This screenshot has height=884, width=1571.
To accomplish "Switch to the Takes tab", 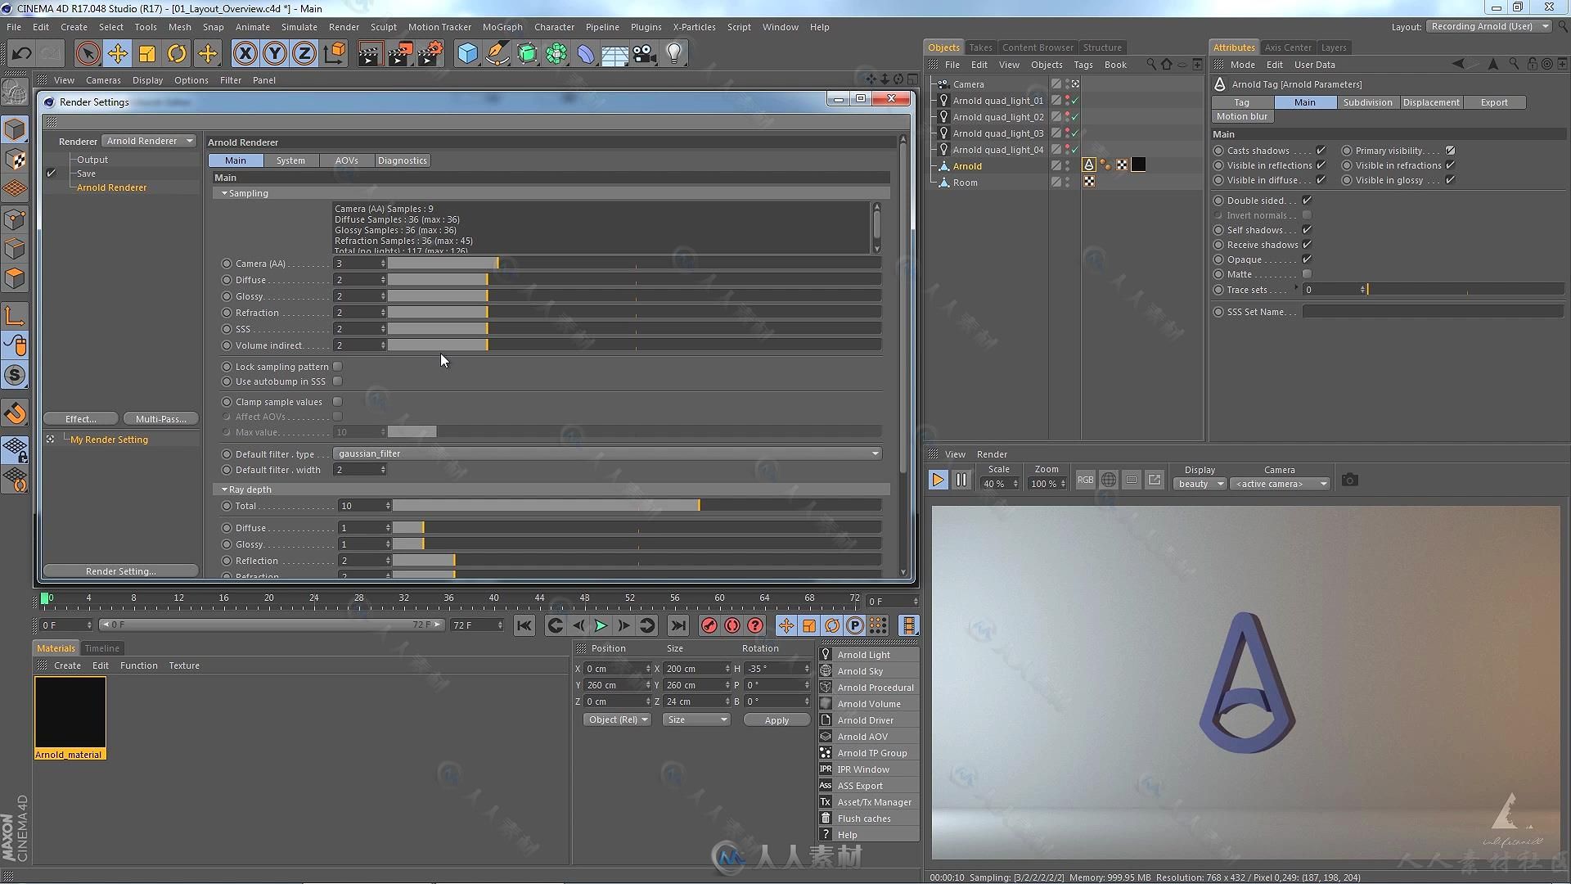I will (980, 47).
